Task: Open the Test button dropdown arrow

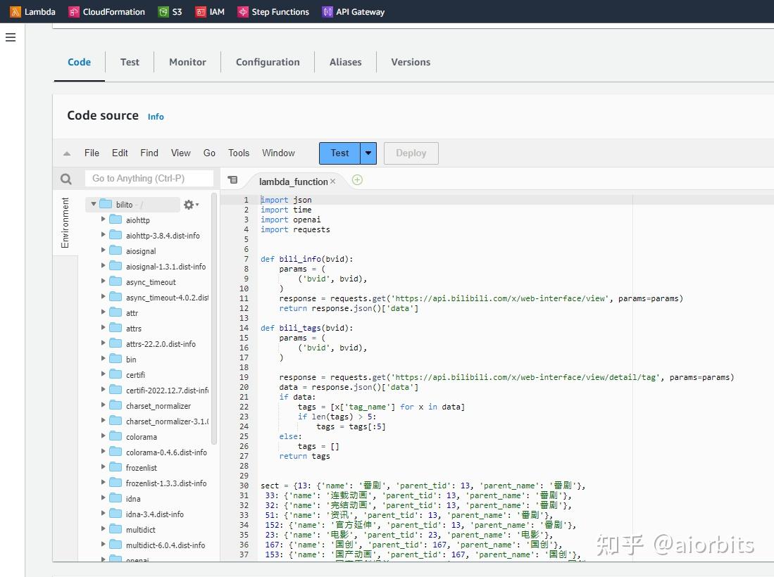Action: click(x=368, y=153)
